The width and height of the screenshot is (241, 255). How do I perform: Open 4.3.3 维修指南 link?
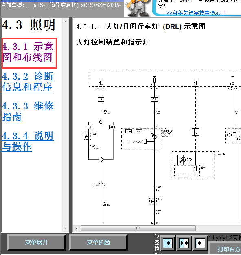point(28,111)
